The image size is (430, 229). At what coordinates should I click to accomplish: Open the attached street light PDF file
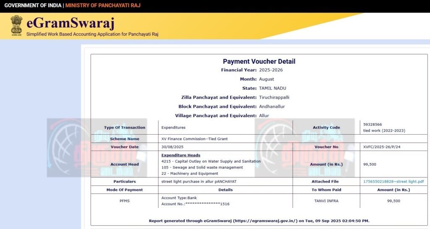393,182
